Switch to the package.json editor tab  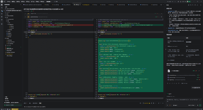click(x=86, y=5)
